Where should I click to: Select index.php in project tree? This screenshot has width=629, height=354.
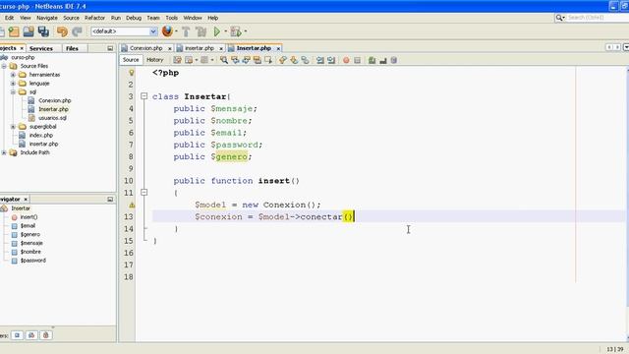coord(41,136)
